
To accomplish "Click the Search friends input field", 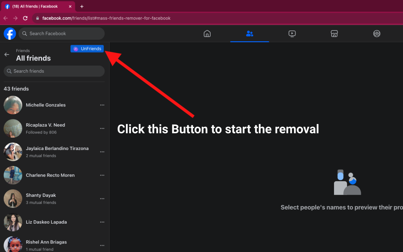I will coord(54,71).
